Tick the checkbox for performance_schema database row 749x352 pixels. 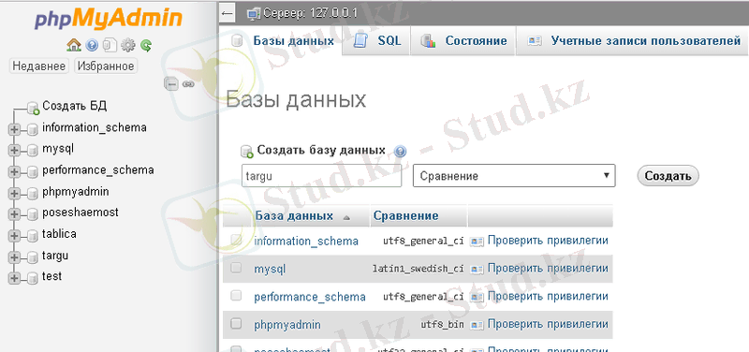pos(236,296)
